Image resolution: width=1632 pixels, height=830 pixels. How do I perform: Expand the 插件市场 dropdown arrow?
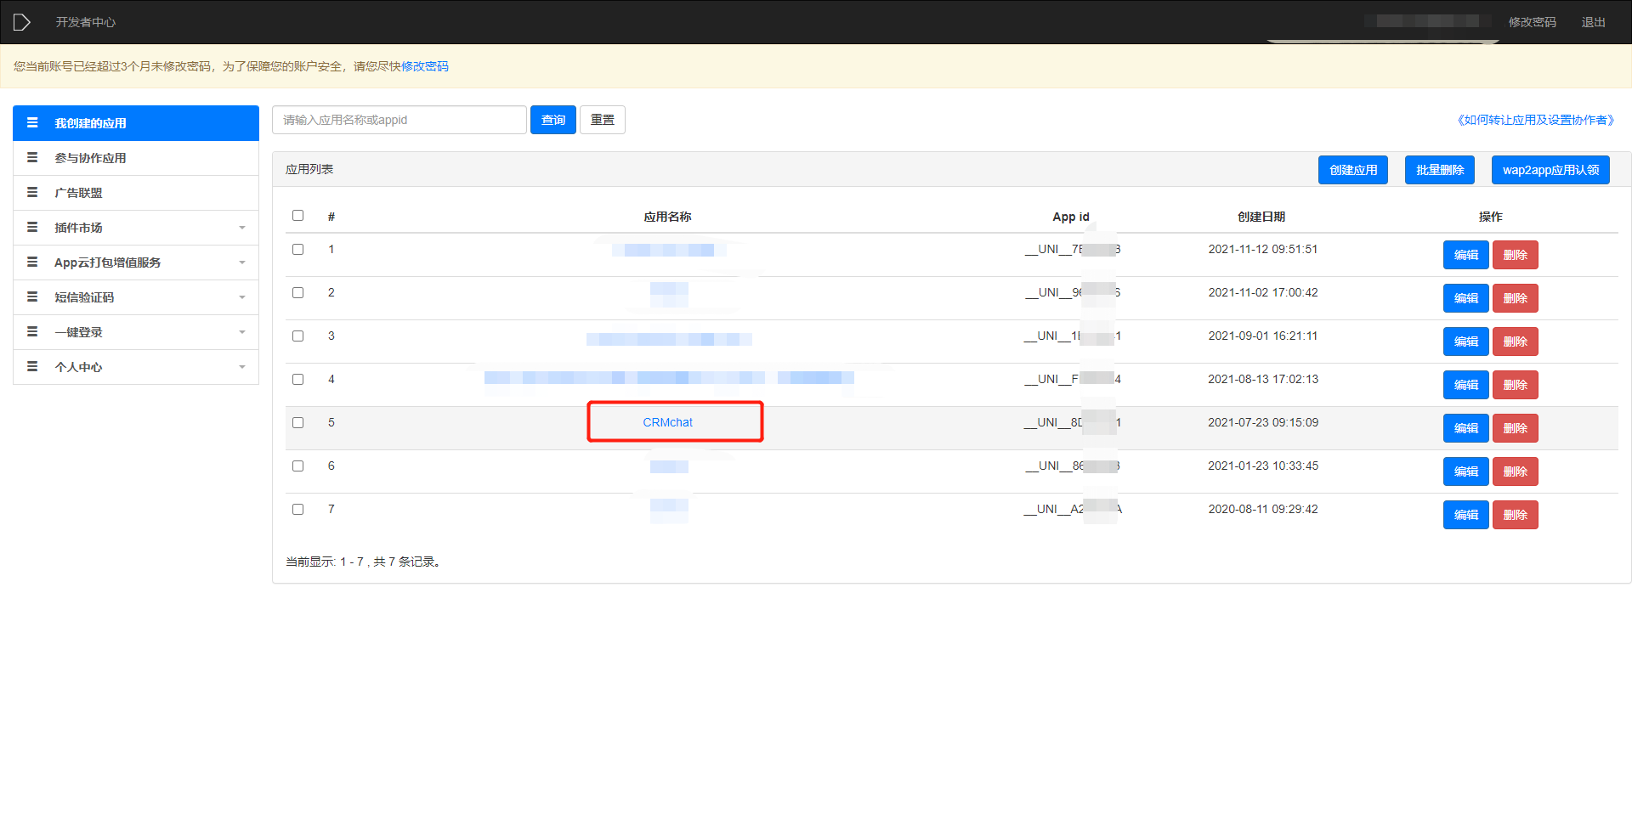242,228
